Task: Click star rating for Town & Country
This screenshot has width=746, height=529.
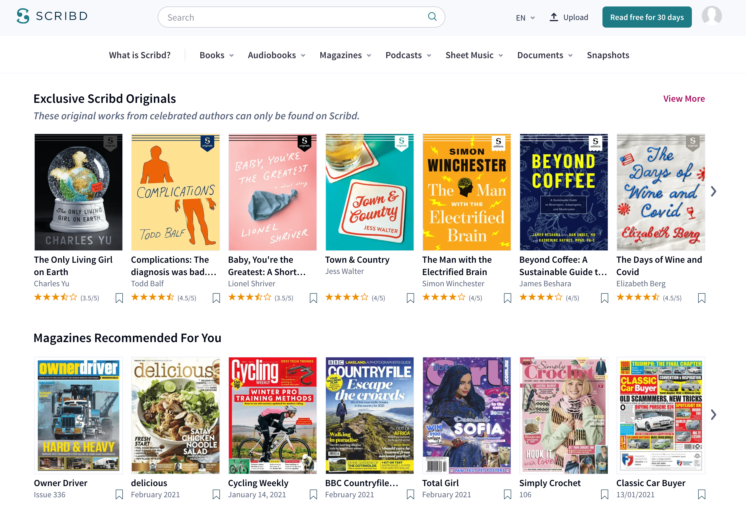Action: coord(347,297)
